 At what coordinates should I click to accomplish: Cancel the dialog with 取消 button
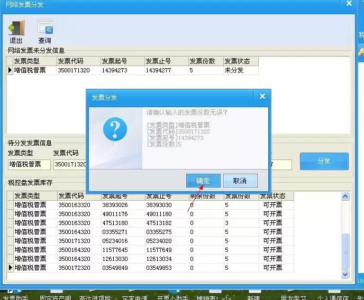pyautogui.click(x=240, y=181)
